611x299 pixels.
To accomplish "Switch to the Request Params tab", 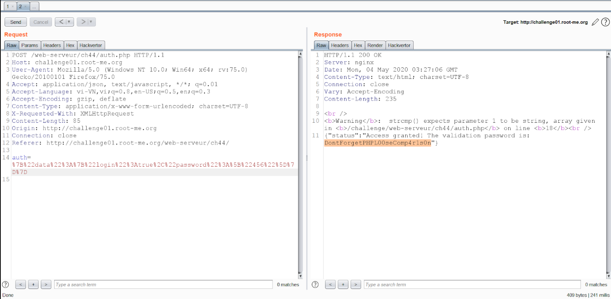I will pos(30,45).
